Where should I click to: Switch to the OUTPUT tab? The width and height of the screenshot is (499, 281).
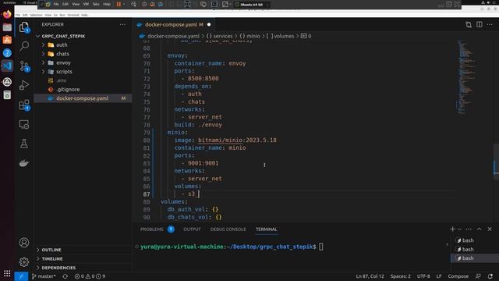click(x=192, y=229)
